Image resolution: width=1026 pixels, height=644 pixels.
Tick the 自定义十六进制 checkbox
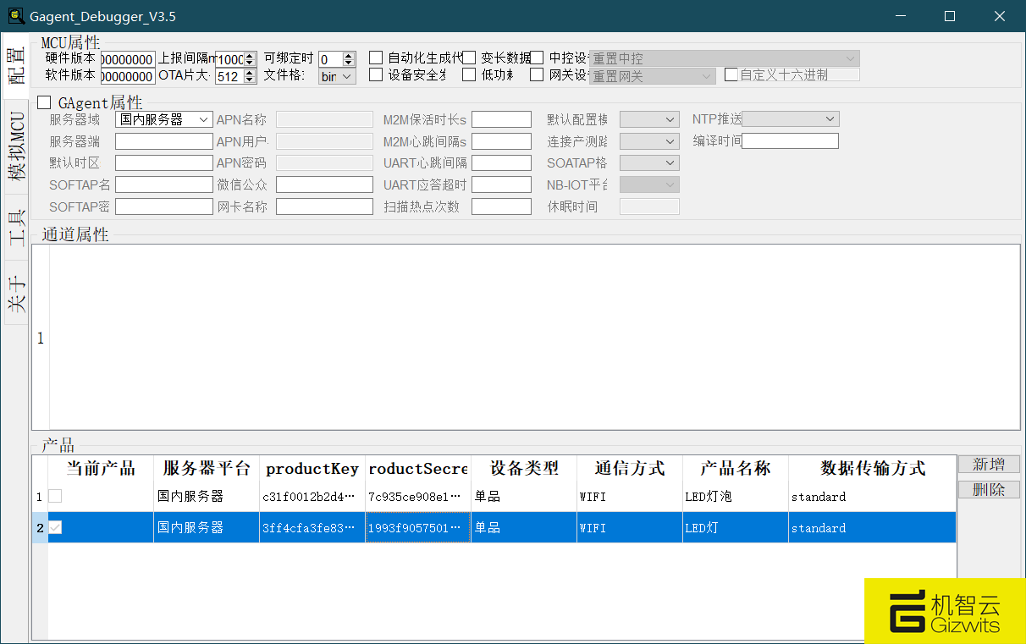coord(731,74)
